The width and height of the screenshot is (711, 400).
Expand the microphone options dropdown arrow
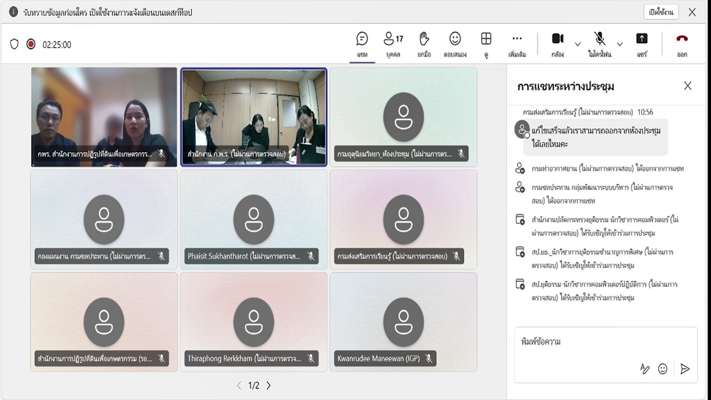tap(620, 44)
